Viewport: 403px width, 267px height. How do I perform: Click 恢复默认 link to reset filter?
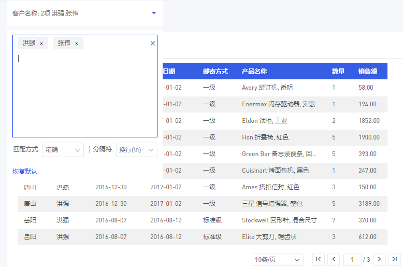pos(25,172)
